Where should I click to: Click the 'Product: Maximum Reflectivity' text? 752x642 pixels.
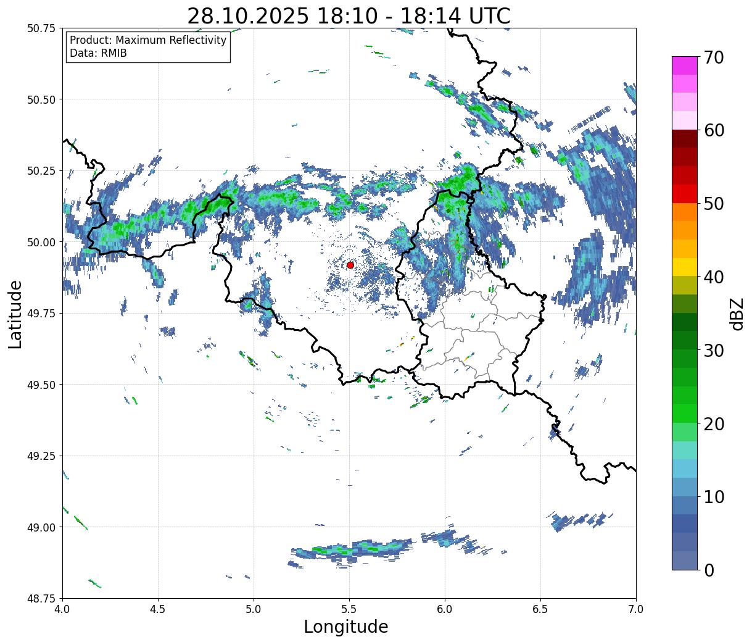[x=148, y=40]
